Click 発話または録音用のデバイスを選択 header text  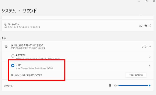[27, 45]
